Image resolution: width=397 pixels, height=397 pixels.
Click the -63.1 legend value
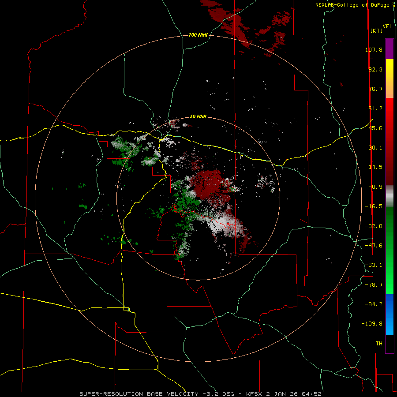click(374, 265)
